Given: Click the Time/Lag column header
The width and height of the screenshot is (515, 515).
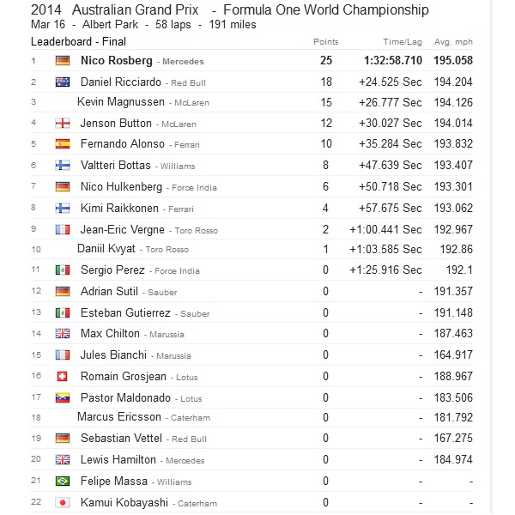Looking at the screenshot, I should coord(403,42).
